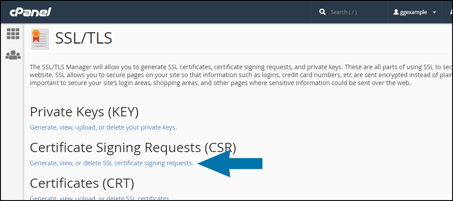Click the Certificate Signing Requests (CSR) heading
453x201 pixels.
tap(133, 147)
